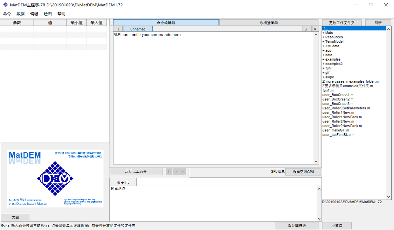Click the 选择空闲GPU button
The height and width of the screenshot is (230, 394).
(x=303, y=172)
